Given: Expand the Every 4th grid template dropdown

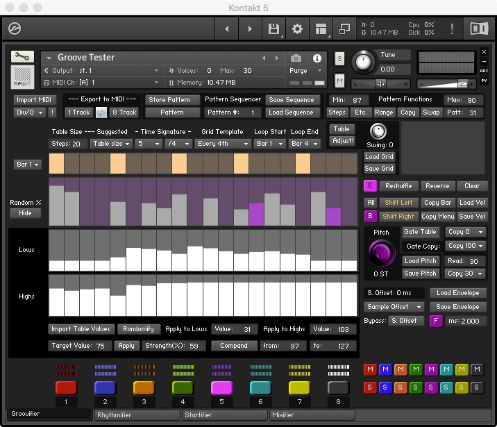Looking at the screenshot, I should (221, 144).
